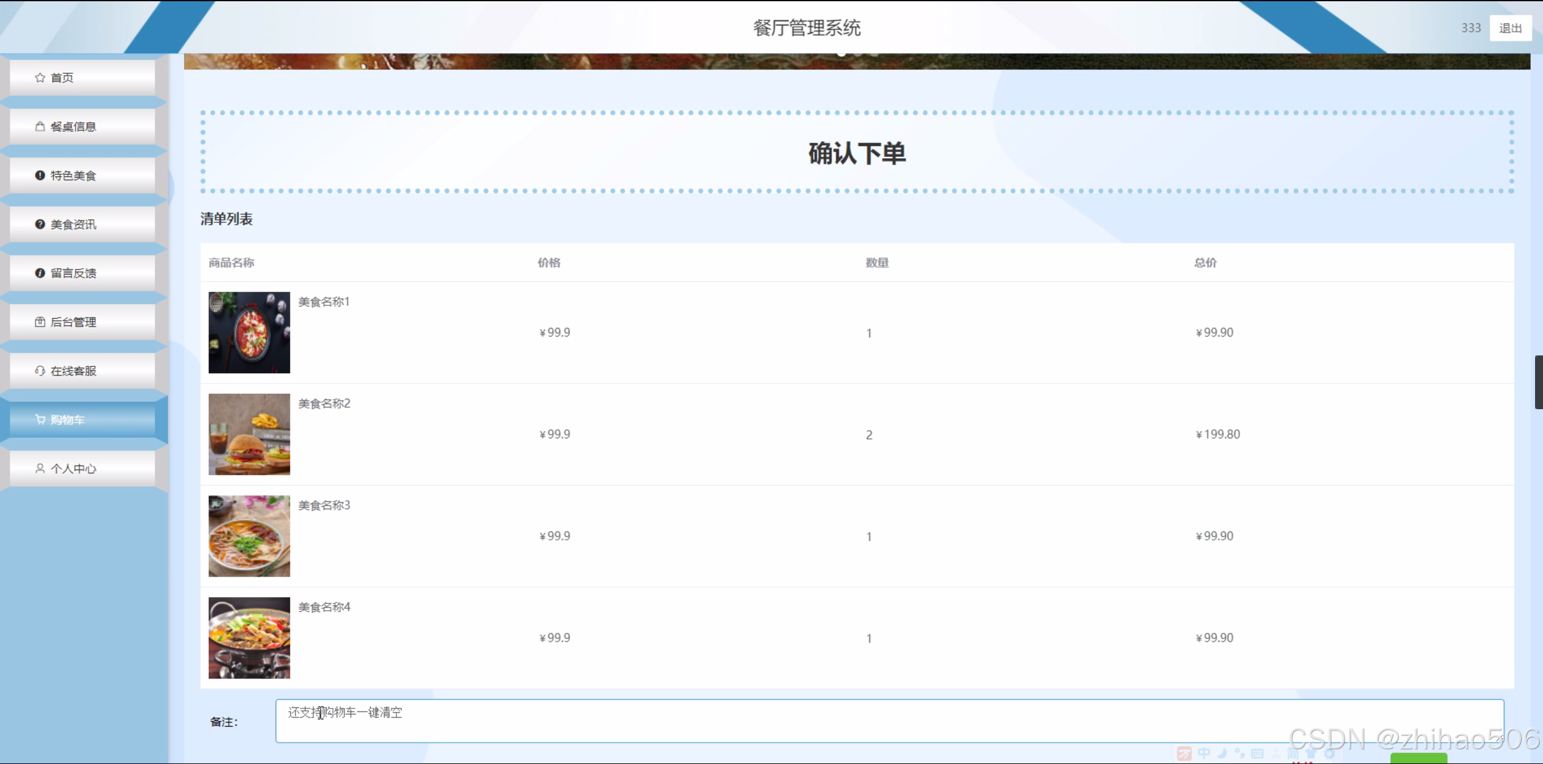The image size is (1543, 764).
Task: Open the soft keyboard icon in IME toolbar
Action: point(1257,754)
